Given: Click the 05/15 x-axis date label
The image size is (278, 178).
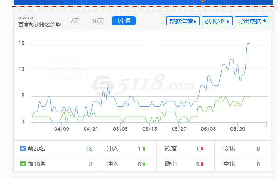Looking at the screenshot, I should [x=149, y=129].
